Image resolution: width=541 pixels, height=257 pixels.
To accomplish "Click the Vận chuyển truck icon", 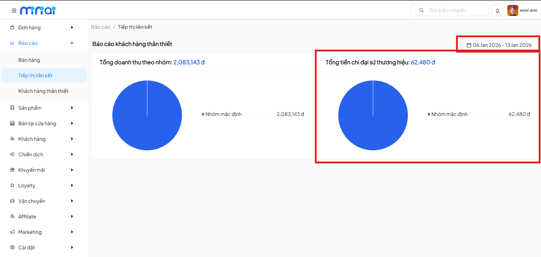I will click(12, 201).
